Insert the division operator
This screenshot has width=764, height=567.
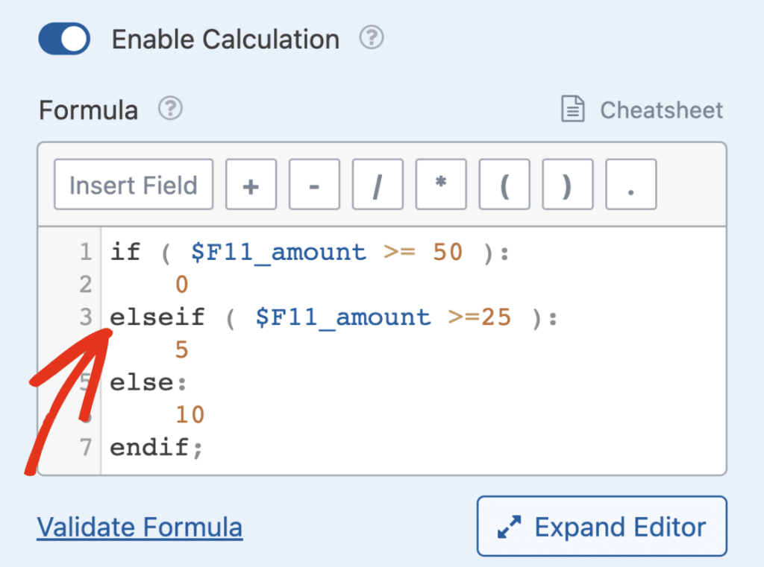click(378, 184)
